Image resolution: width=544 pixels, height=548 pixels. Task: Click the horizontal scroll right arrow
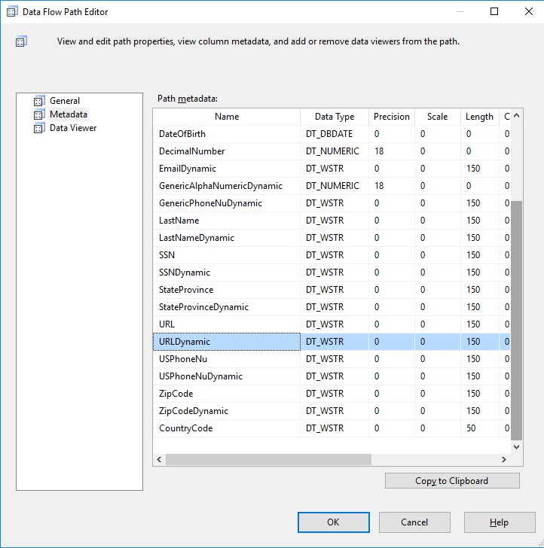tap(504, 460)
